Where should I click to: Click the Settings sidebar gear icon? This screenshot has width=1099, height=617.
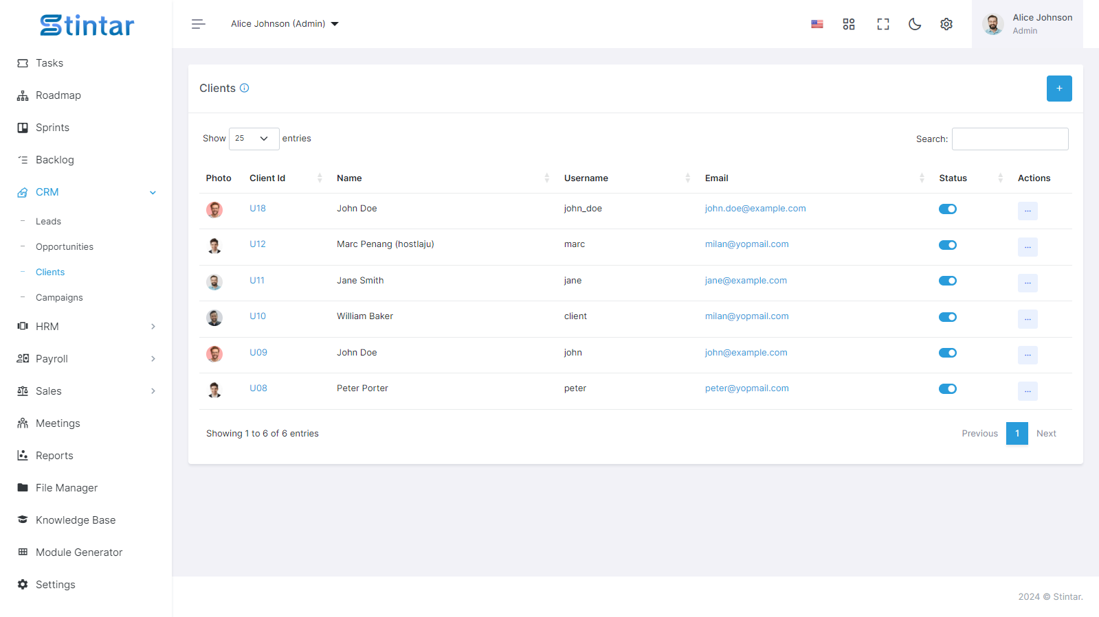pos(23,585)
